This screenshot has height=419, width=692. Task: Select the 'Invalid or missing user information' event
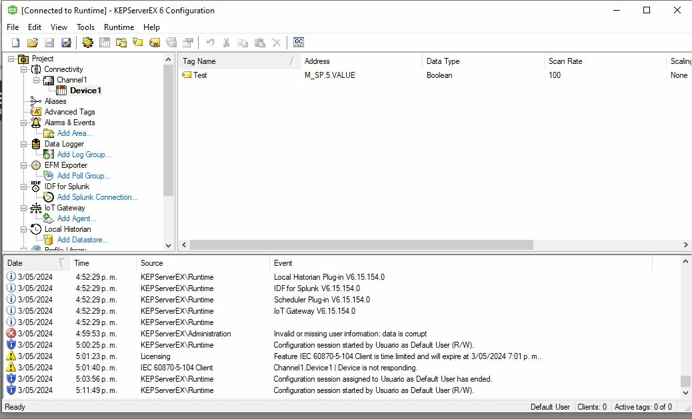(x=342, y=334)
